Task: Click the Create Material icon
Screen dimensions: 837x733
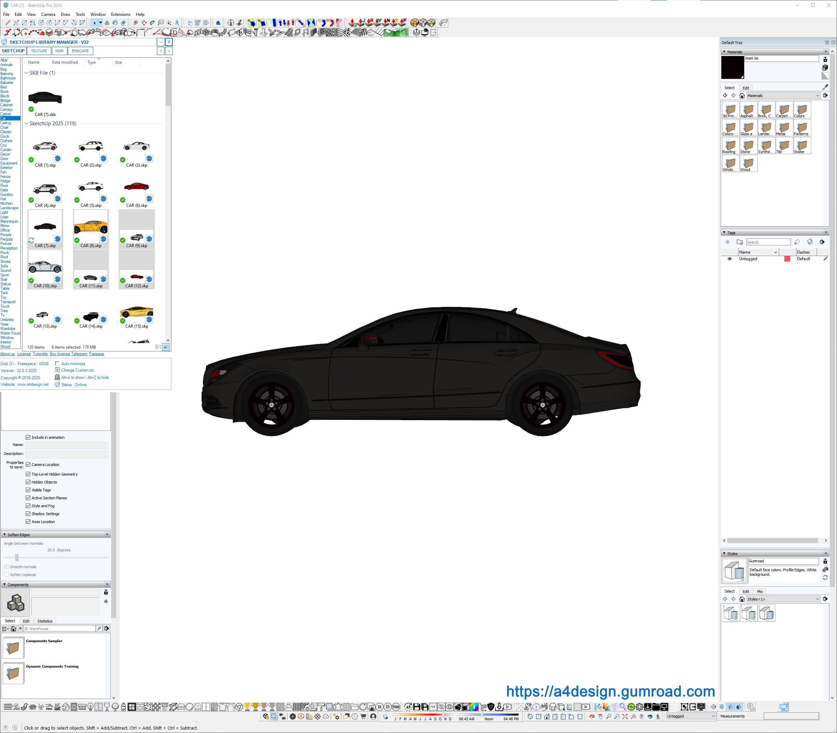Action: tap(825, 67)
